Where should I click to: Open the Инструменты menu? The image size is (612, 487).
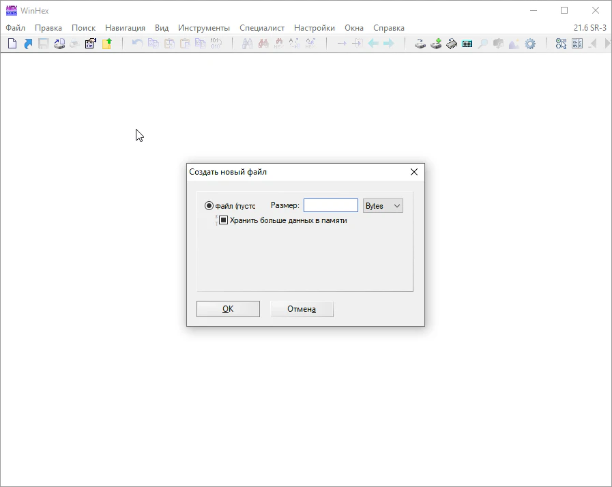204,28
